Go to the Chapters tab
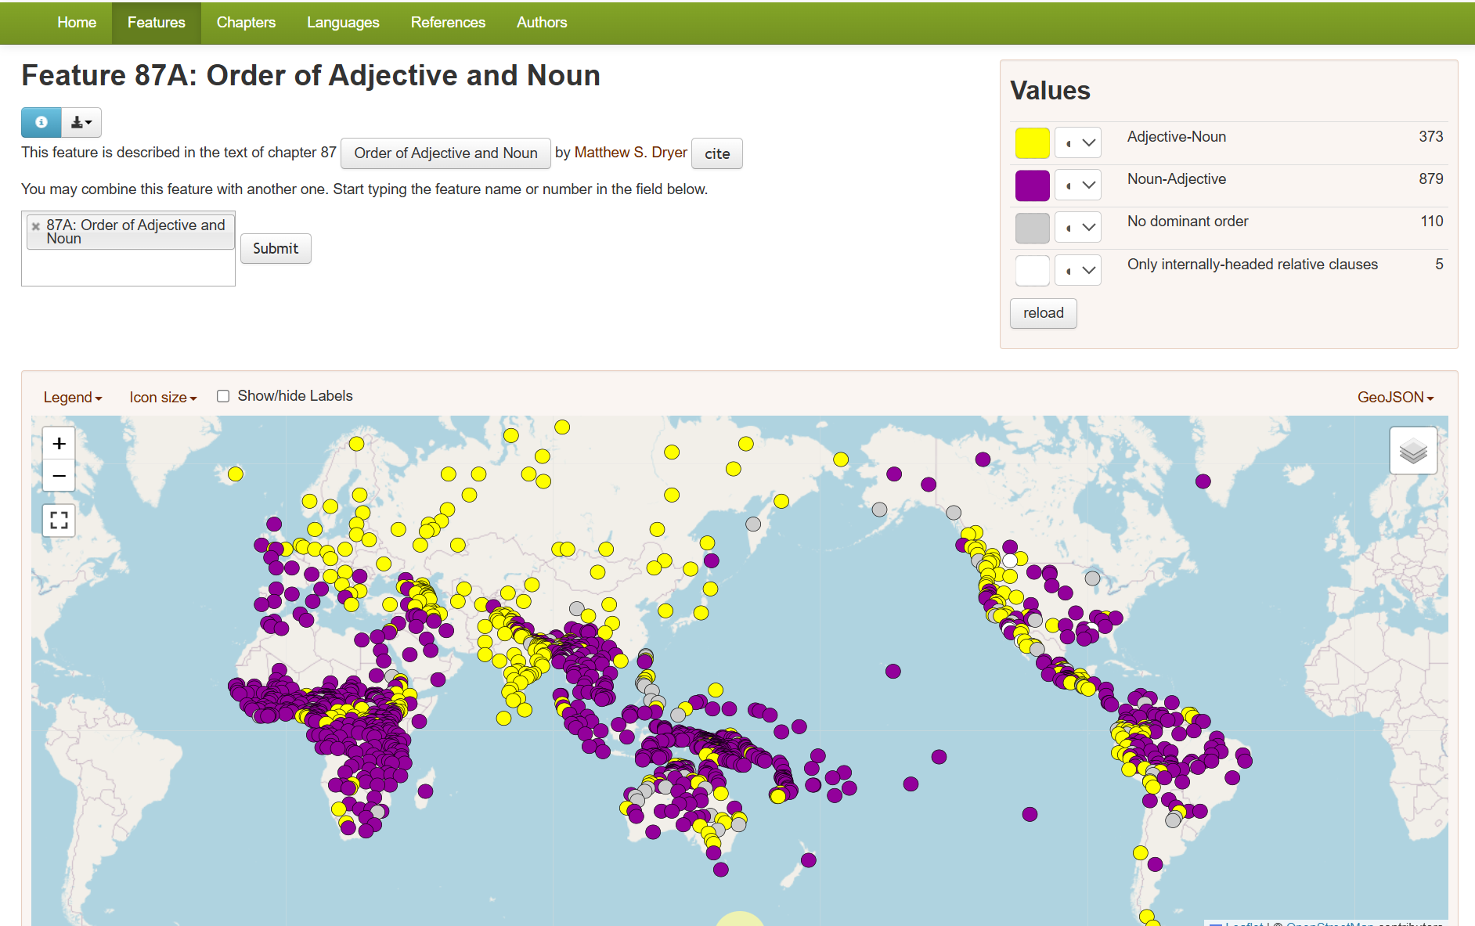This screenshot has width=1475, height=926. pyautogui.click(x=246, y=23)
